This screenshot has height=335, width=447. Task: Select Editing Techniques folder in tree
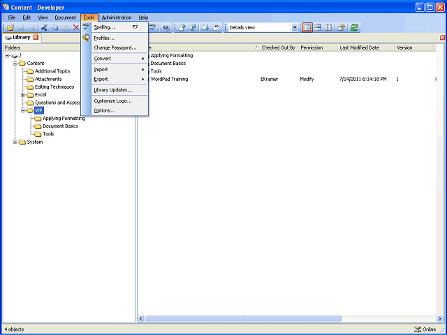(x=54, y=87)
